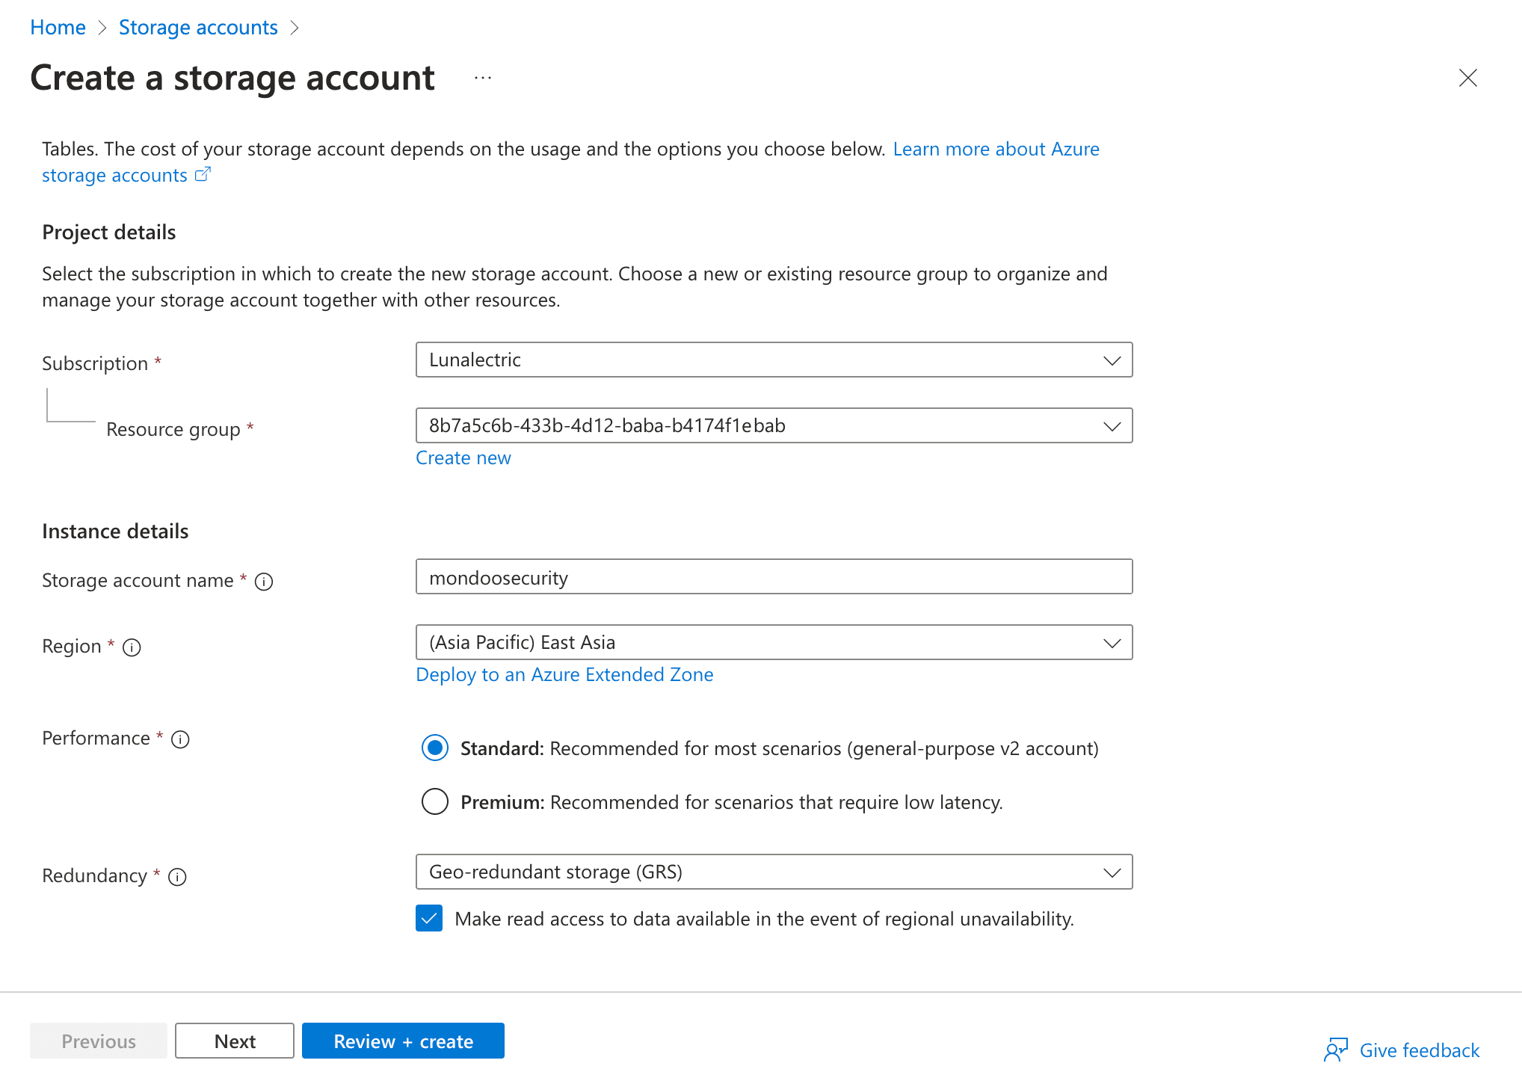The image size is (1522, 1081).
Task: Uncheck read access during regional unavailability
Action: [428, 919]
